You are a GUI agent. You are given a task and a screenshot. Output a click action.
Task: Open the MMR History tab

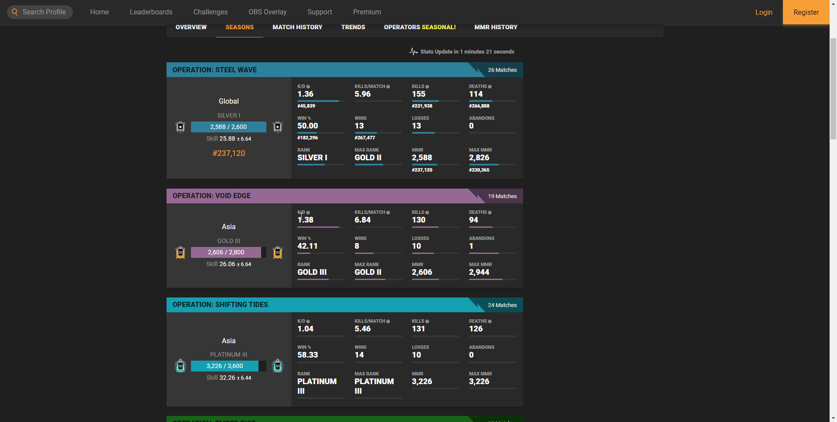point(496,27)
